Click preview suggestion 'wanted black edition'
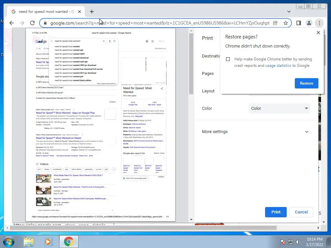The image size is (331, 248). click(73, 80)
